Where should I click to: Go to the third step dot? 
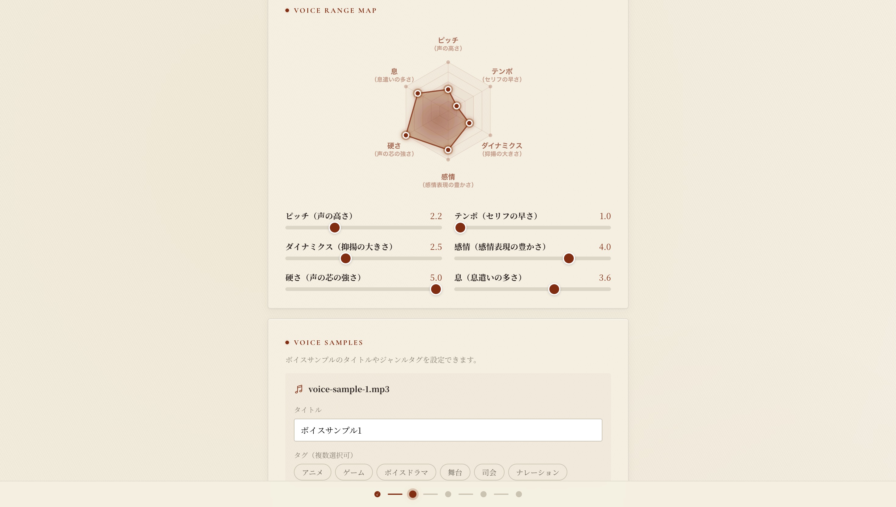point(448,494)
